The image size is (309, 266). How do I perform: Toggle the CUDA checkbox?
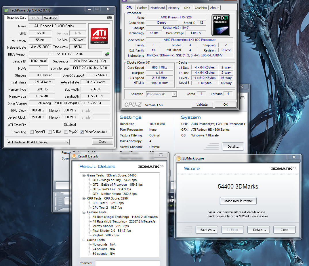(x=50, y=132)
